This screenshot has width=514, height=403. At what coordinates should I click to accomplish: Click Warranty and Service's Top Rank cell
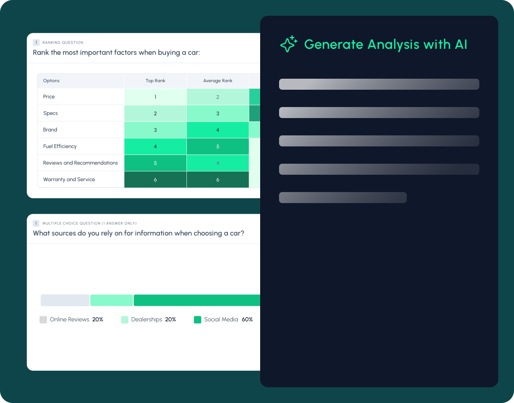click(155, 179)
